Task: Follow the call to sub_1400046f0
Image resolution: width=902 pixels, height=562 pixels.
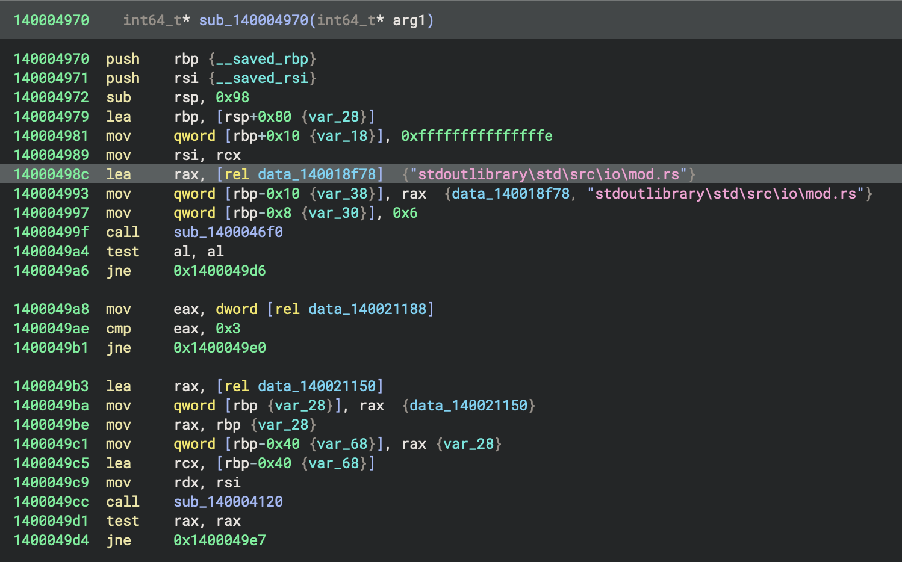Action: (x=228, y=232)
